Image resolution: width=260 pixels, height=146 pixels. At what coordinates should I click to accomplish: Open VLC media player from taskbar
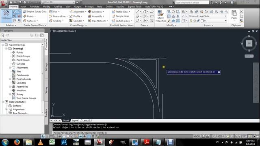coord(41,142)
